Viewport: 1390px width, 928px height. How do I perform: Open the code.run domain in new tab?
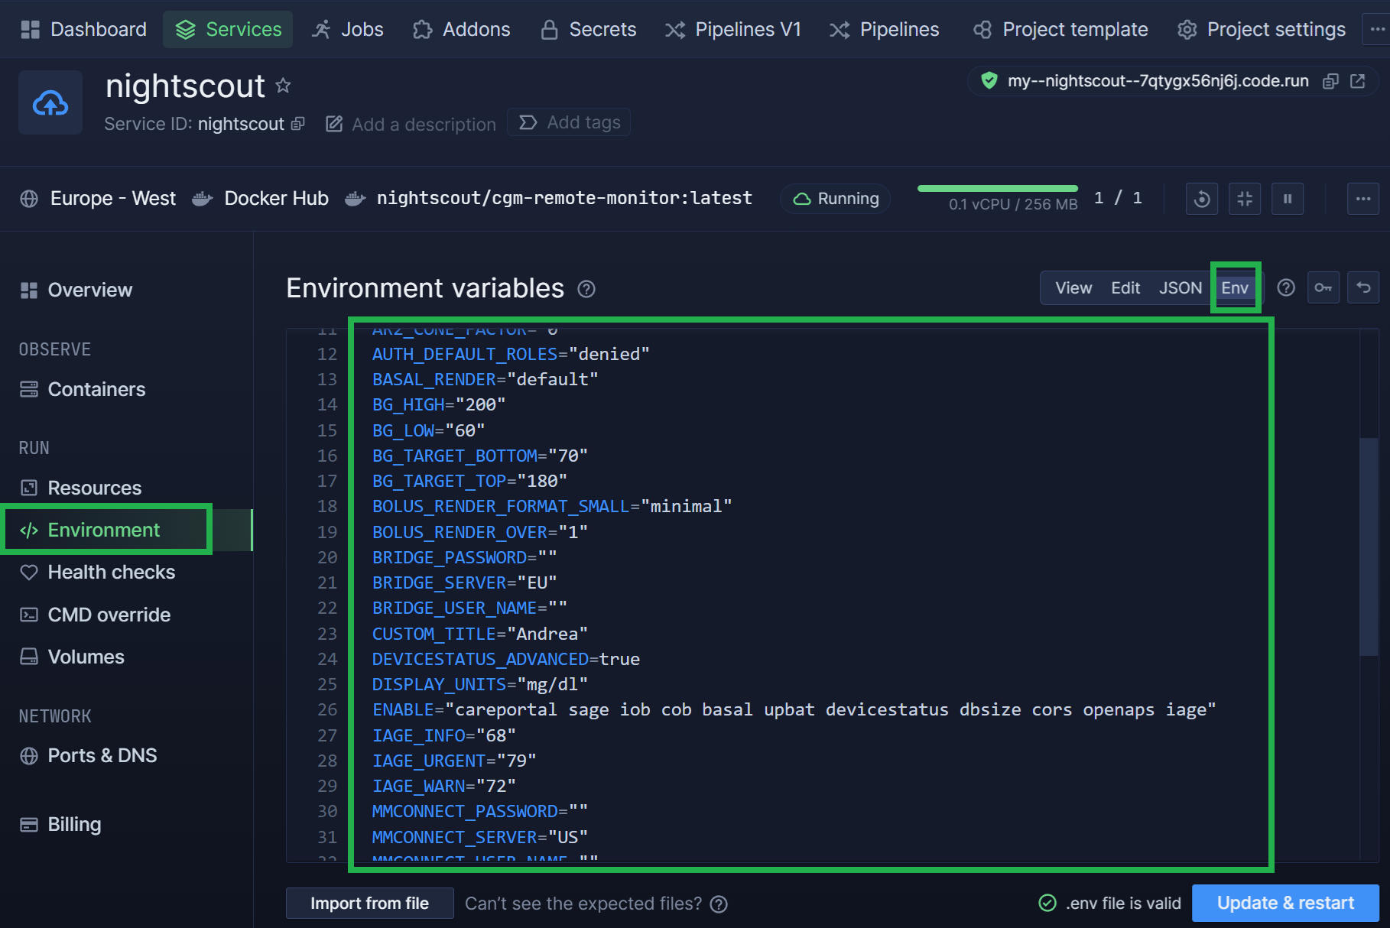[x=1358, y=81]
